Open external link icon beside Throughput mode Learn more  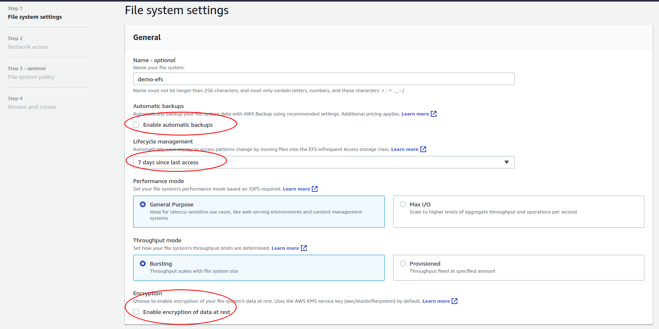pos(304,248)
